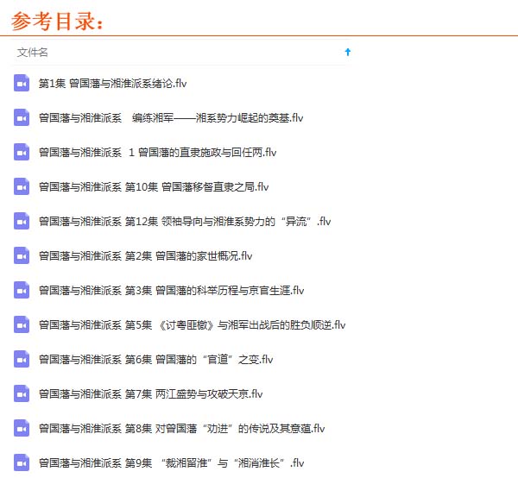
Task: Sort list by 文件名 column header
Action: point(33,52)
